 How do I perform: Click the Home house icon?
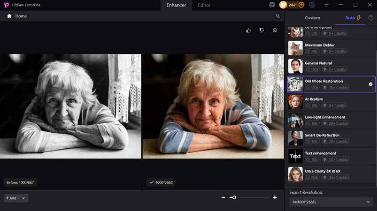click(9, 16)
